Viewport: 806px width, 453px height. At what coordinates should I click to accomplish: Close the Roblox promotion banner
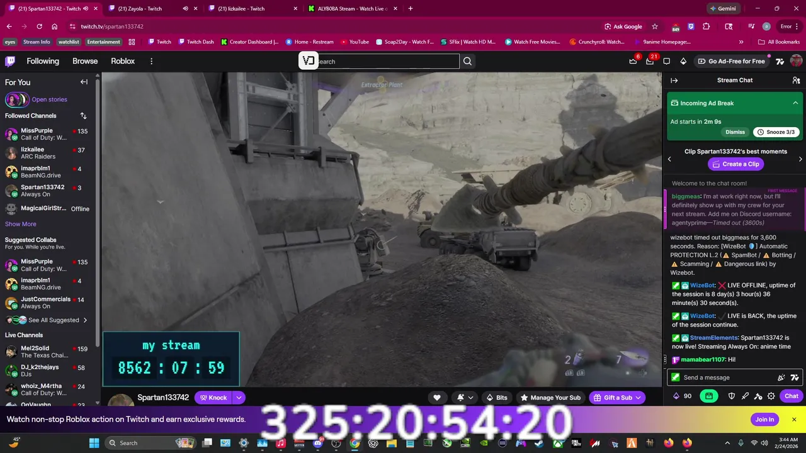click(x=794, y=420)
